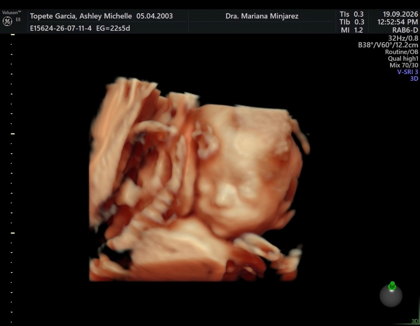The image size is (420, 326).
Task: Click the doctor name Dra. Mariana Minjarez
Action: pos(262,16)
